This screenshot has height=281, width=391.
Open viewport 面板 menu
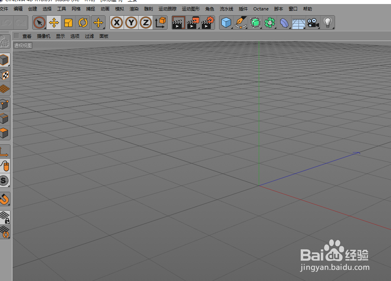tap(104, 36)
